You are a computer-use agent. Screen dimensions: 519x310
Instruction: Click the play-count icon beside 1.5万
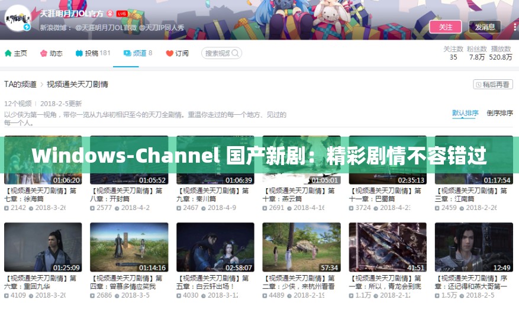[x=437, y=295]
